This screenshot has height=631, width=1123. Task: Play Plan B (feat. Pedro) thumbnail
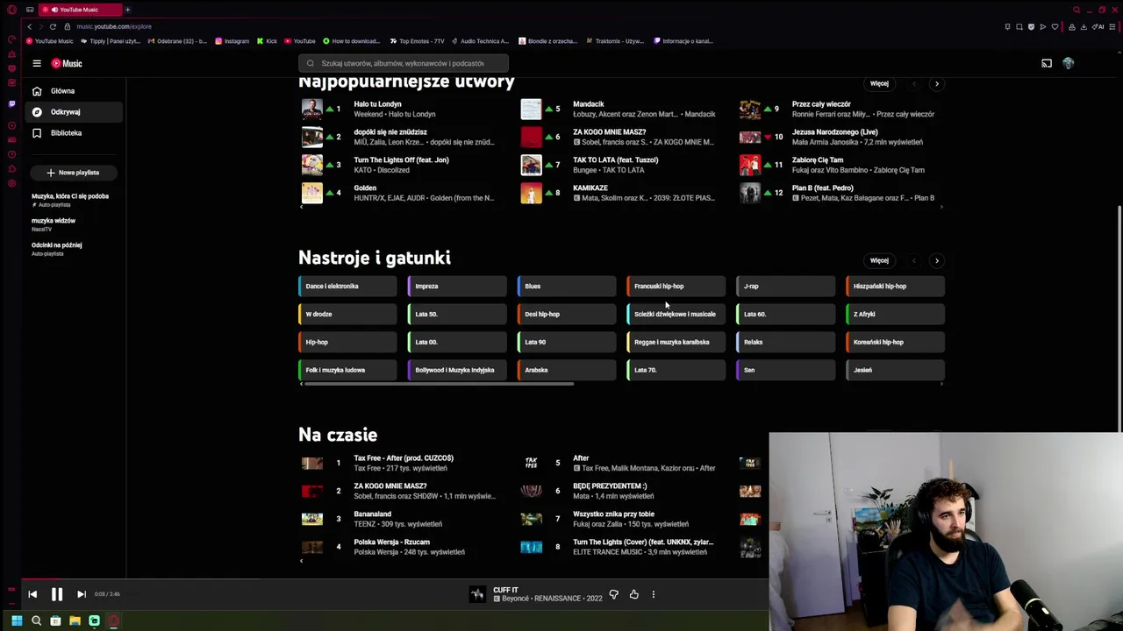coord(750,193)
